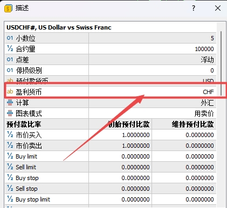Click the 预付款比率 section header
The height and width of the screenshot is (208, 227).
pos(24,124)
